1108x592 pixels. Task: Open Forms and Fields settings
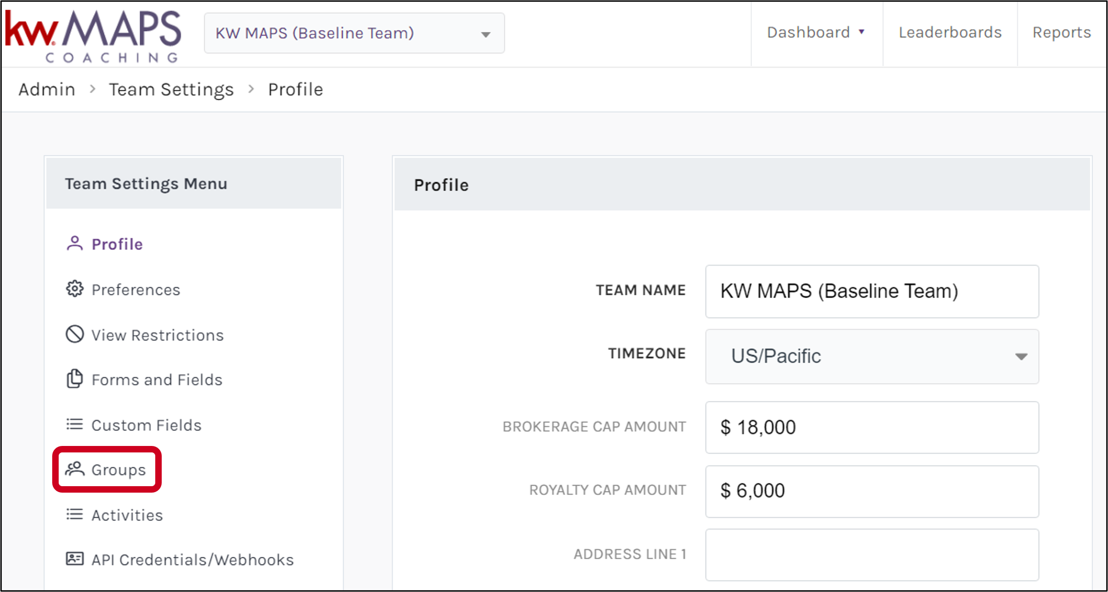[157, 380]
